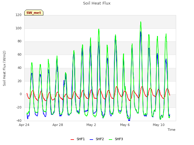Click the May 10 x-axis label
Image resolution: width=194 pixels, height=145 pixels.
point(159,125)
